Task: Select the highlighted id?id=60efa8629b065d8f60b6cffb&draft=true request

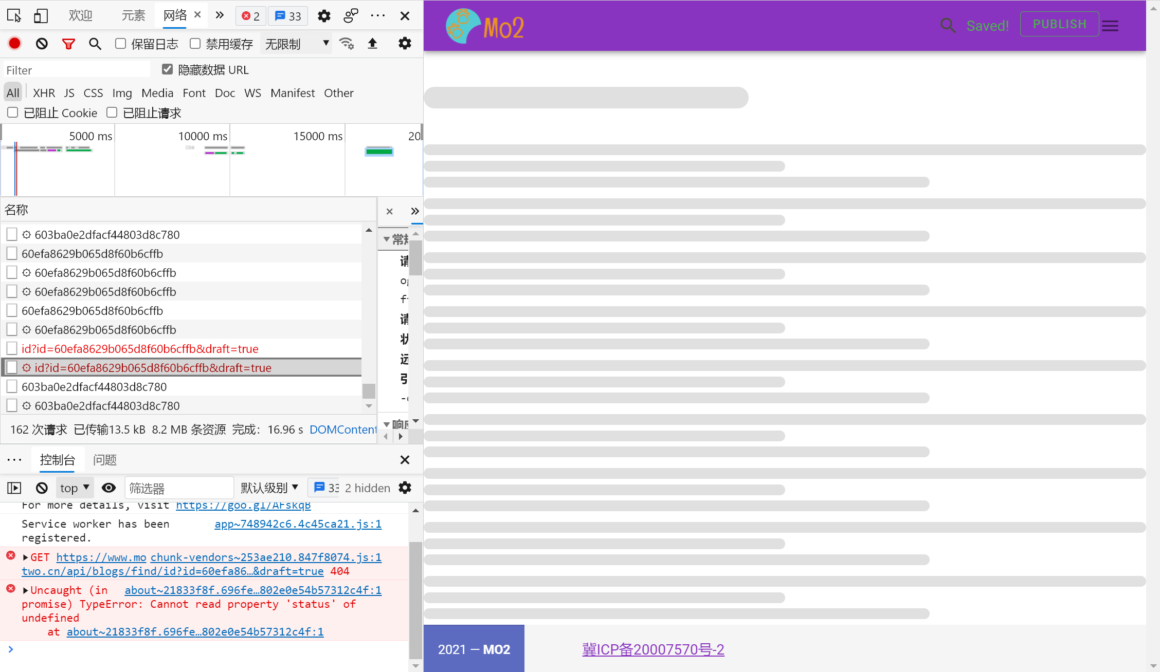Action: (182, 368)
